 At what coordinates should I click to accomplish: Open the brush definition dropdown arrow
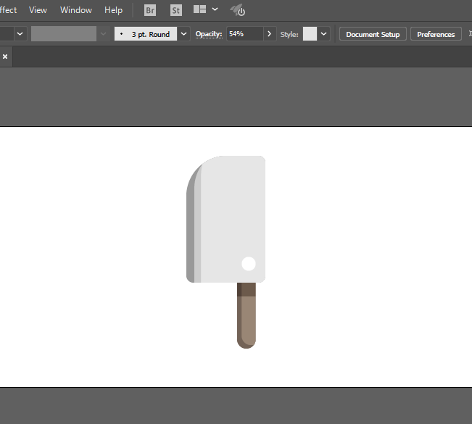pos(183,34)
